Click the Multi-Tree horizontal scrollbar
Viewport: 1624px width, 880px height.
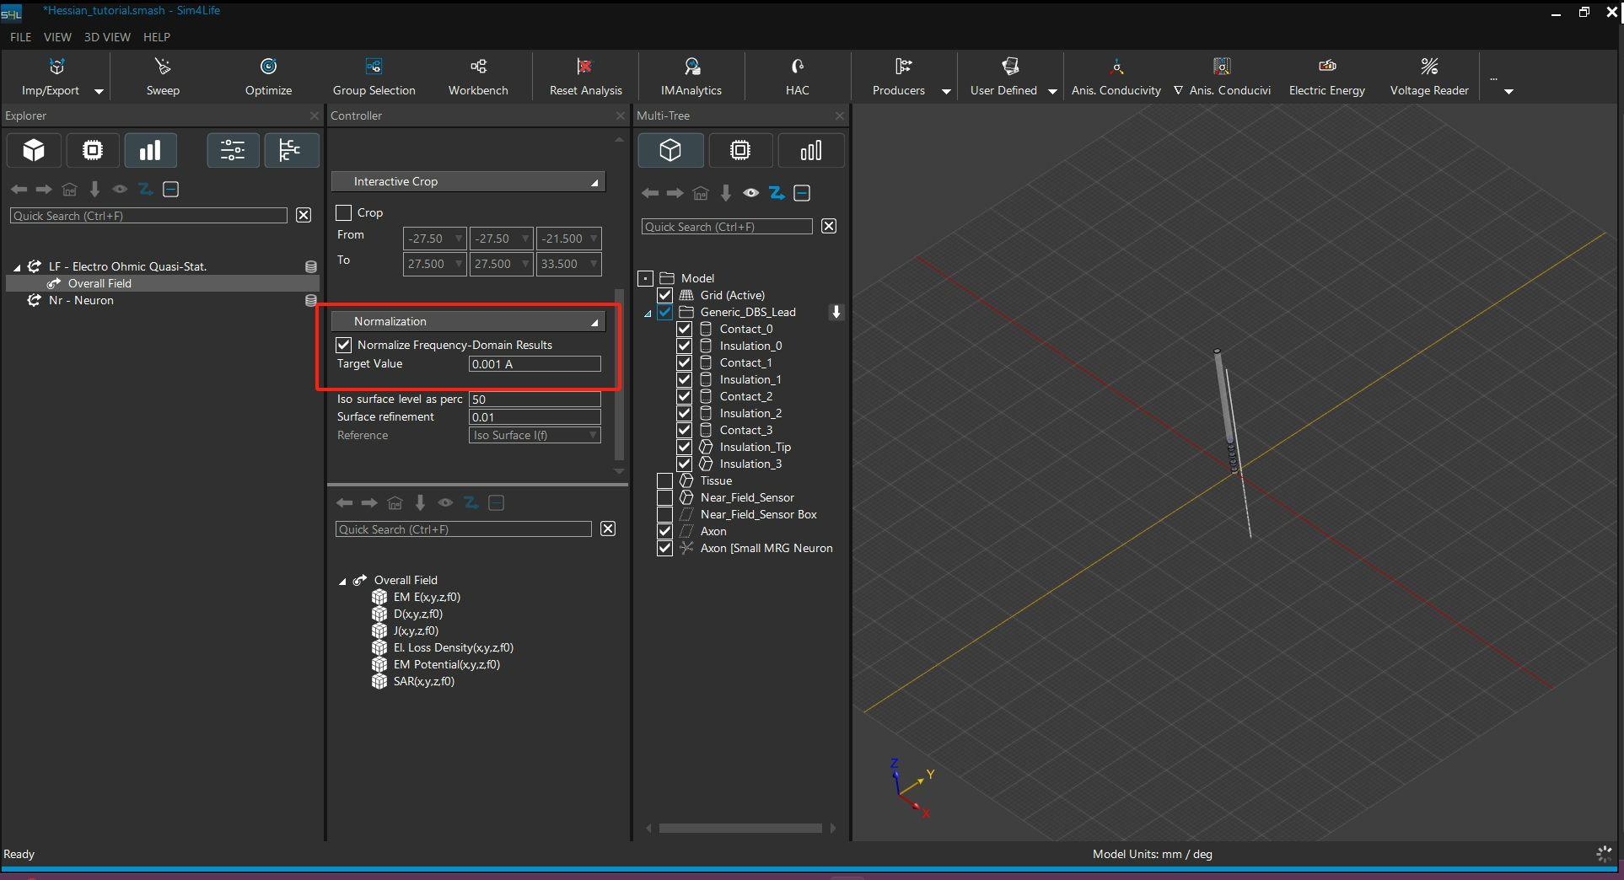coord(739,829)
